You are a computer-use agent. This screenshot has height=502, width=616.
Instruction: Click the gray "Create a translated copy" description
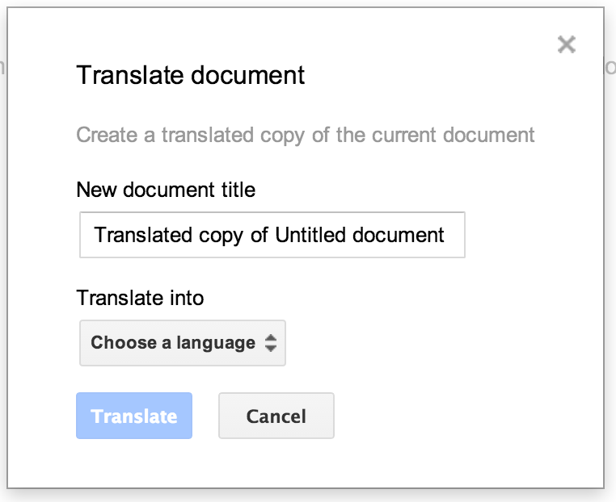pyautogui.click(x=305, y=134)
